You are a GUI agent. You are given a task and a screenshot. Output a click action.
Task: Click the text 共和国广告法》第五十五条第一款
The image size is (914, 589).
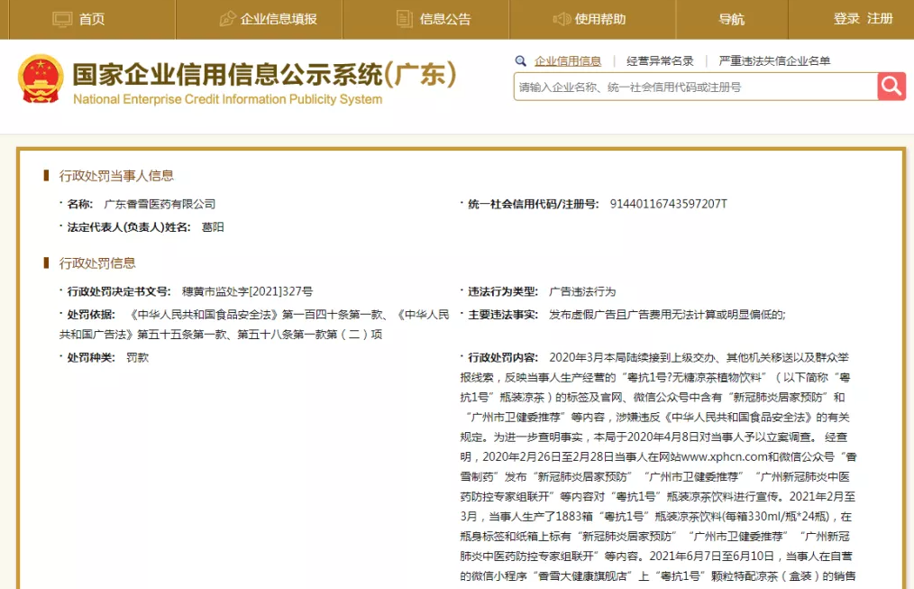[x=142, y=335]
